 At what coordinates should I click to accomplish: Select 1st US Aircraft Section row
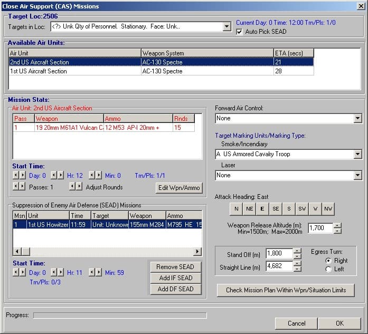(74, 71)
